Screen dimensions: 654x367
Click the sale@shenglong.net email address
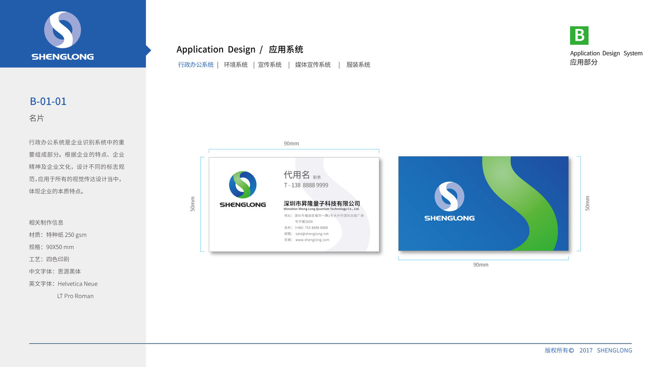(x=312, y=234)
